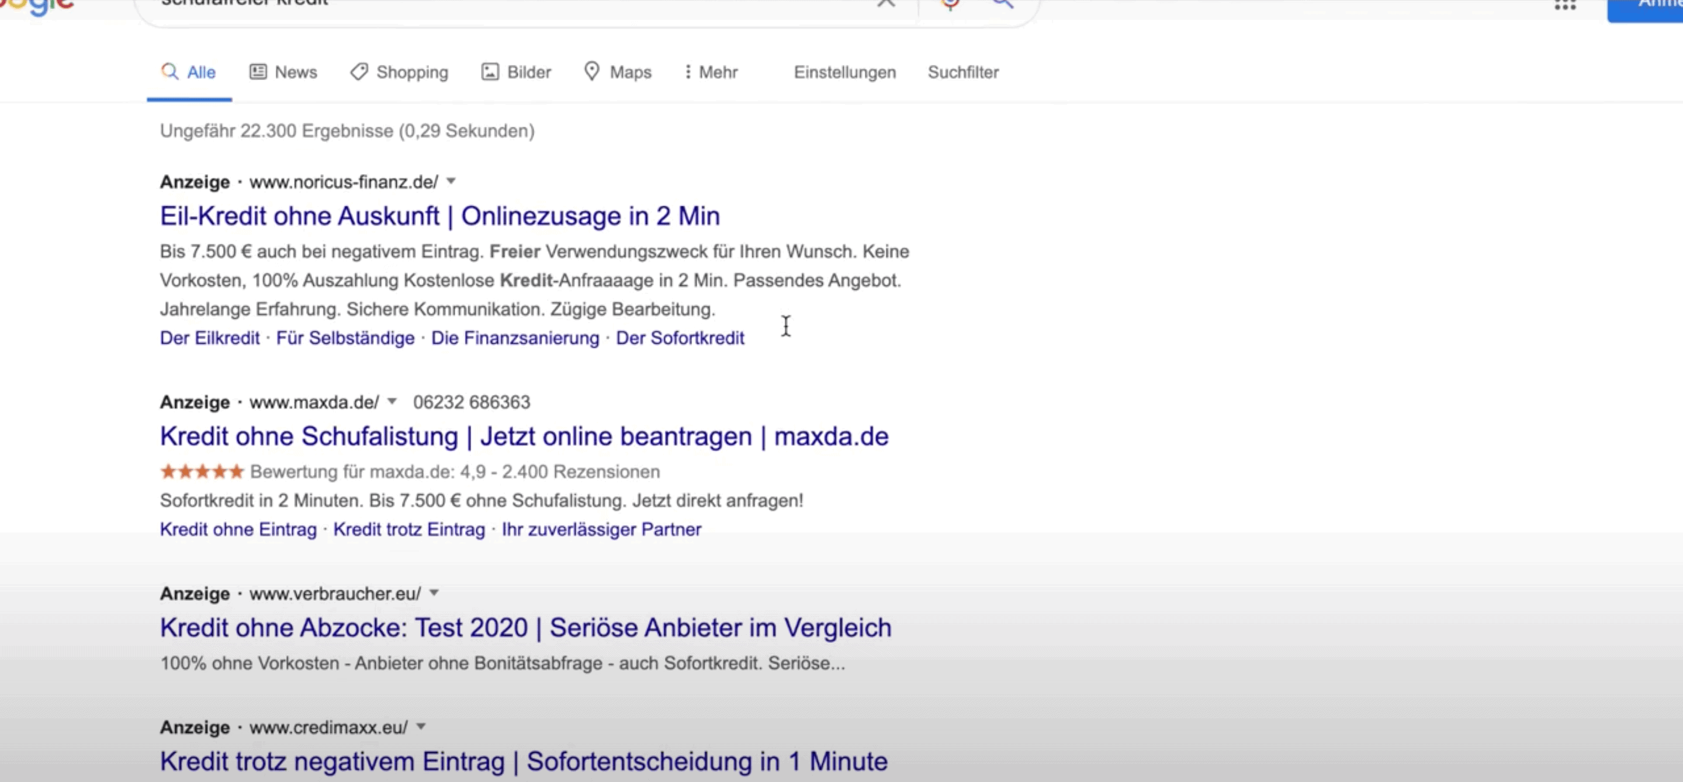
Task: Click the Maps tab pin icon
Action: [x=591, y=71]
